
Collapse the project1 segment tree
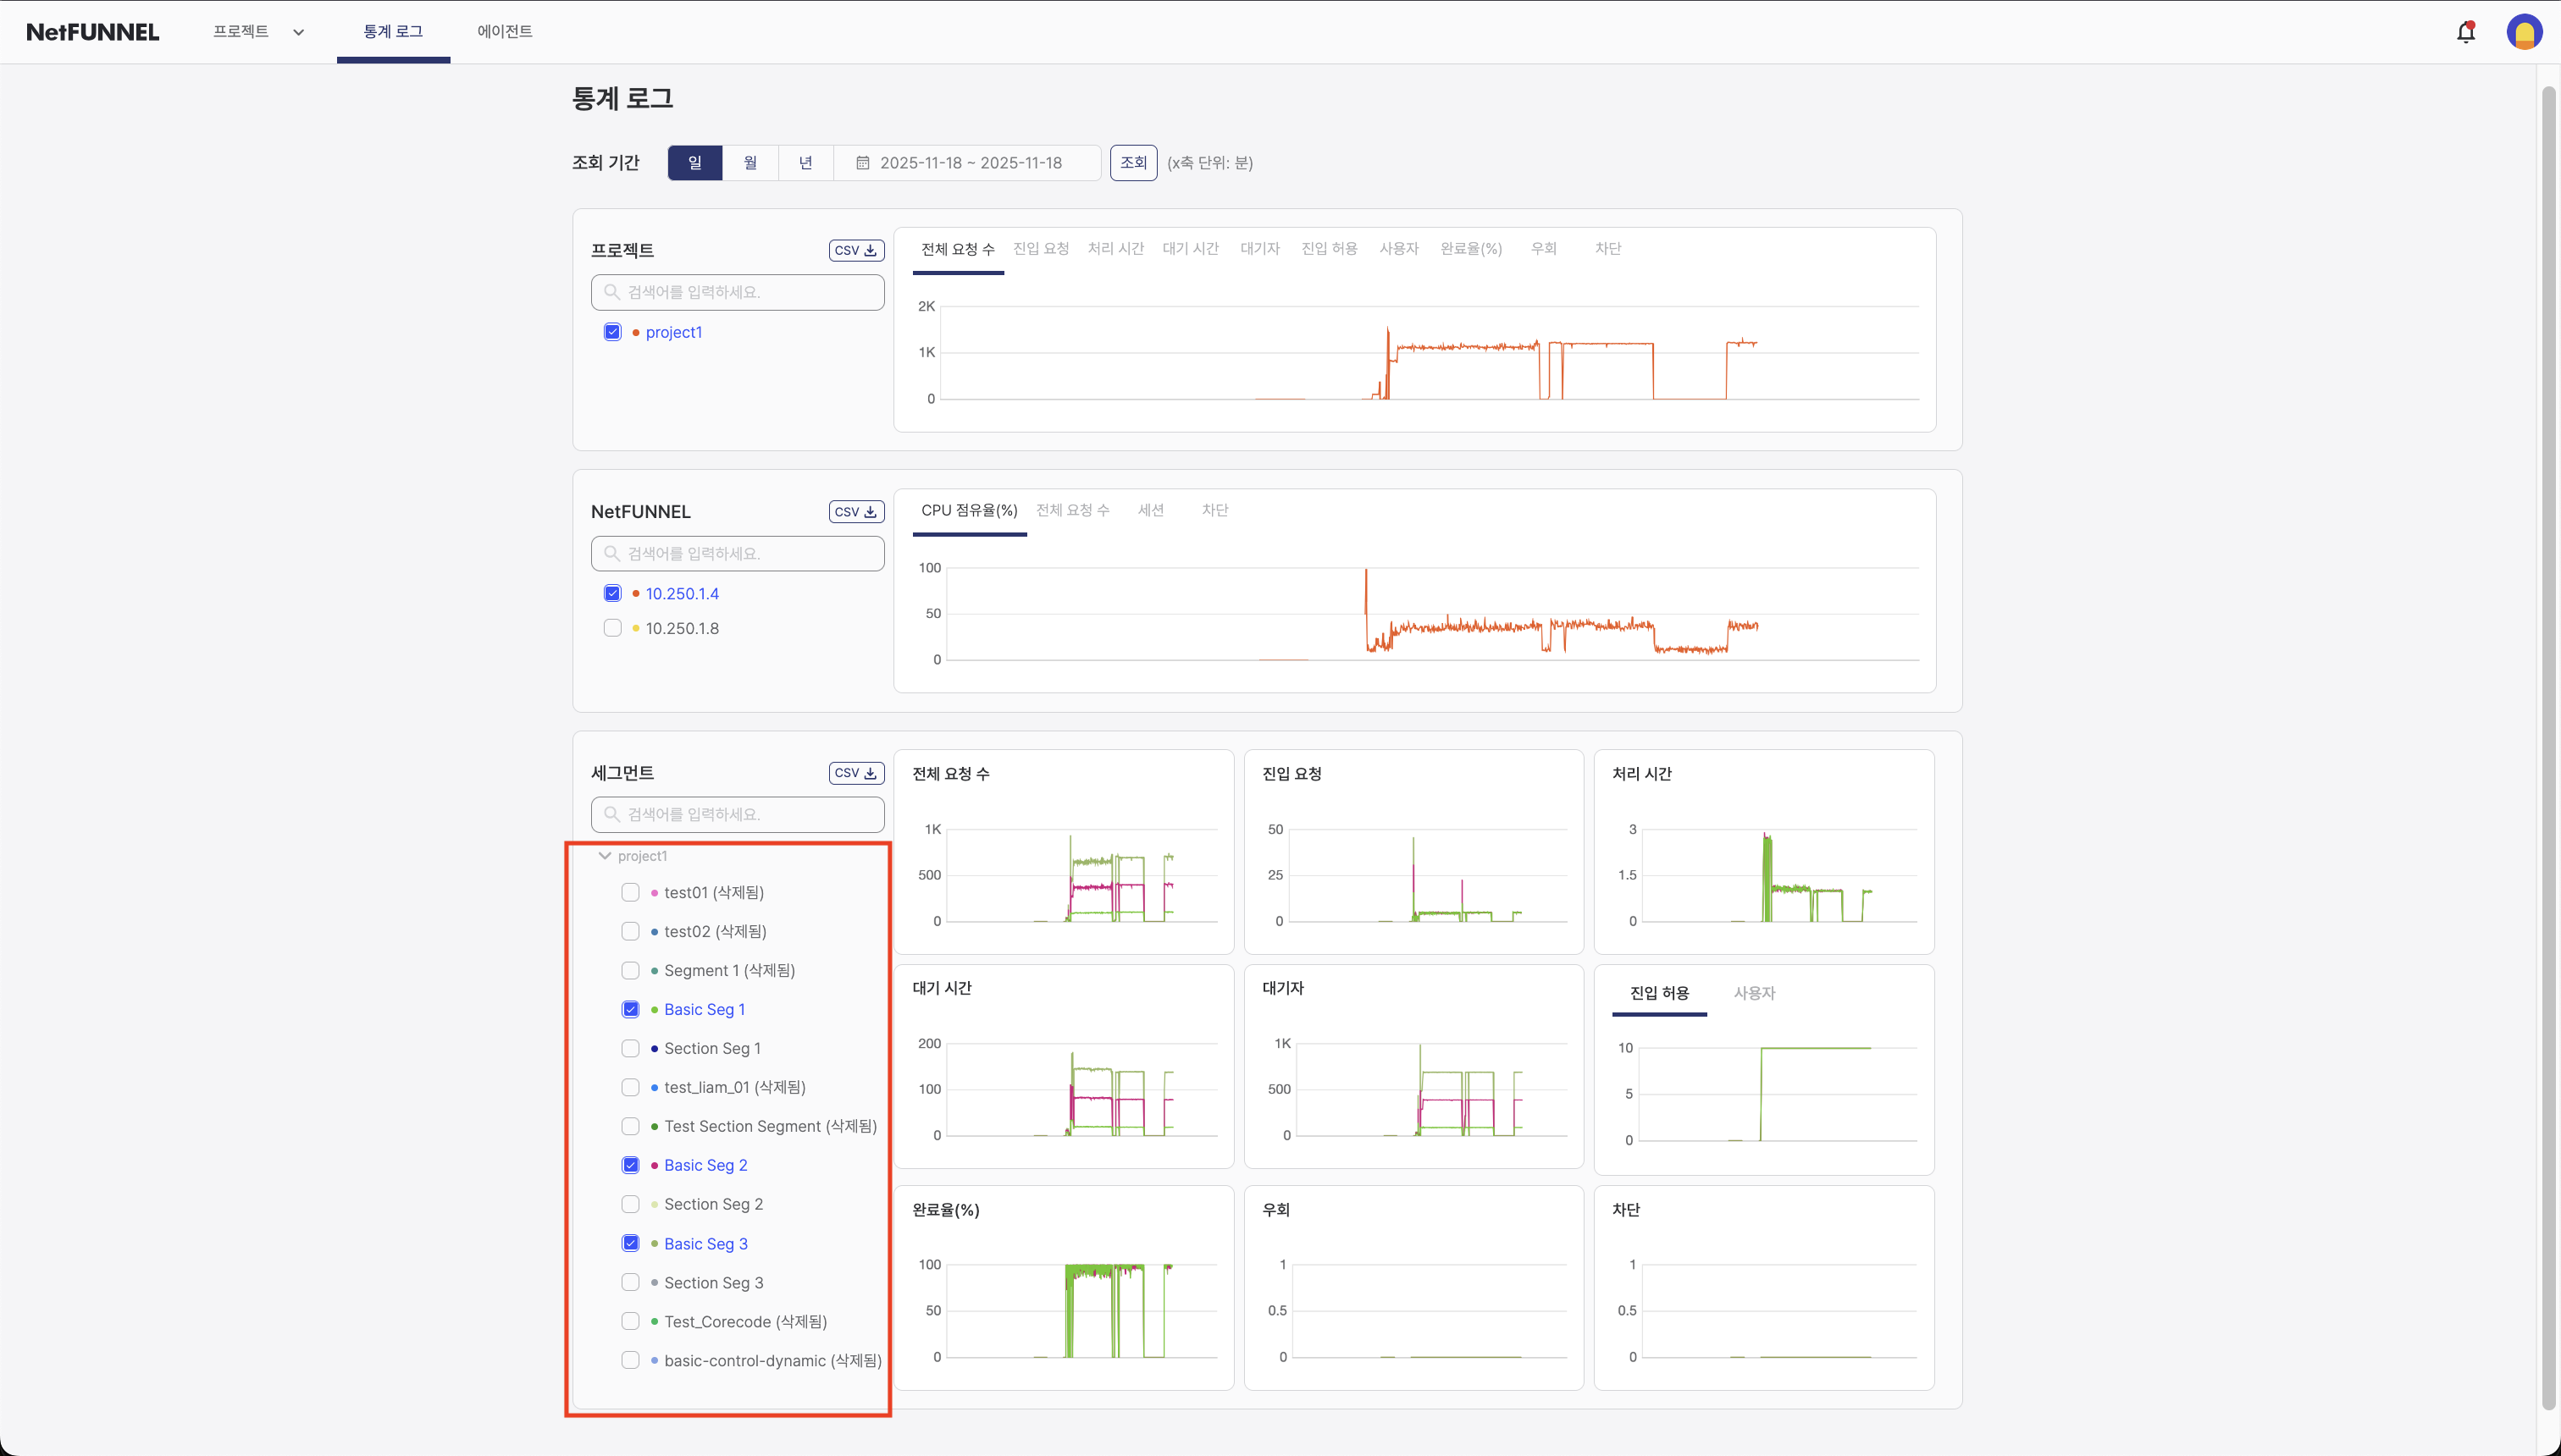604,856
